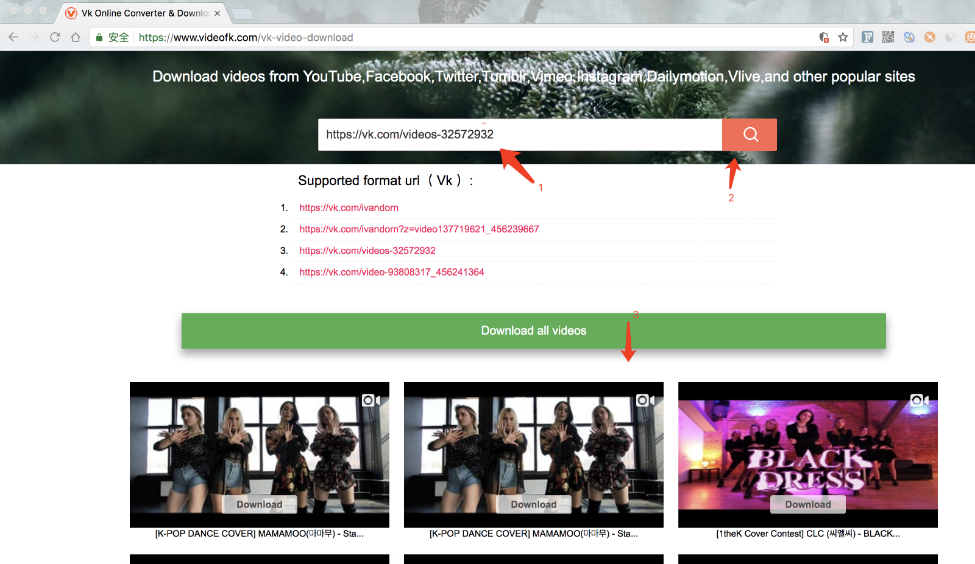Image resolution: width=975 pixels, height=564 pixels.
Task: Open link video-93808317_456241364
Action: click(x=392, y=272)
